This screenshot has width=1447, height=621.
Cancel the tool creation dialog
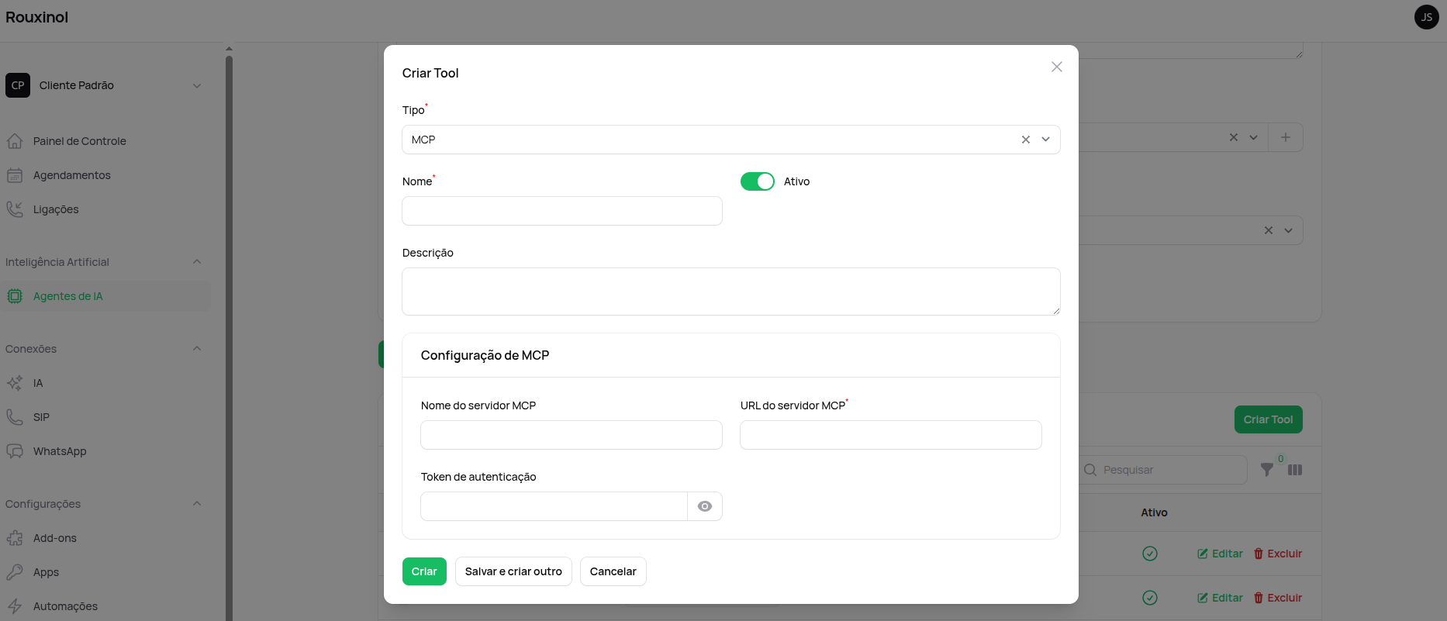613,571
